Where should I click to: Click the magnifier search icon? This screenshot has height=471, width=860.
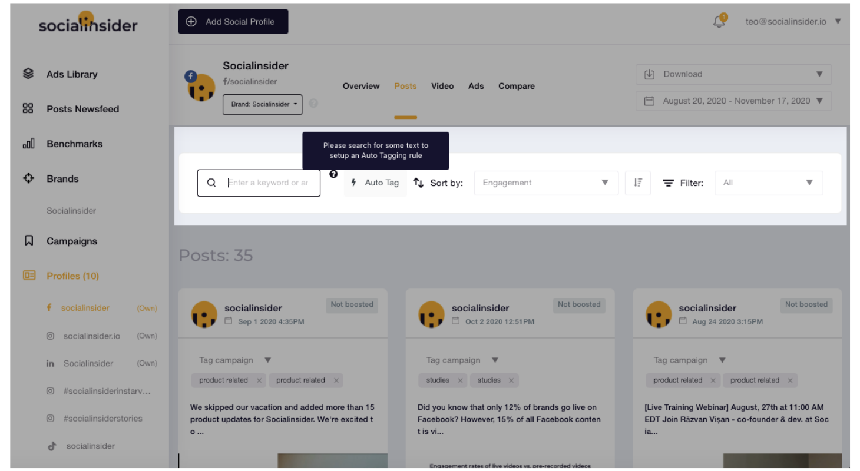(x=211, y=183)
